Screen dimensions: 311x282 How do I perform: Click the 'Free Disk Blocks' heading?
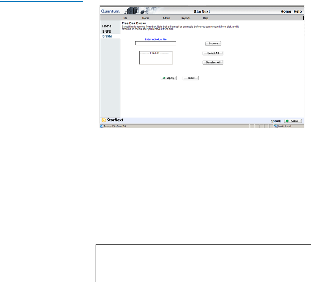click(134, 23)
